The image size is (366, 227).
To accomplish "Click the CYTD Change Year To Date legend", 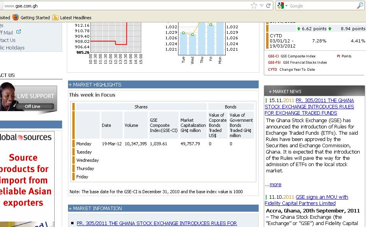I will coord(291,69).
